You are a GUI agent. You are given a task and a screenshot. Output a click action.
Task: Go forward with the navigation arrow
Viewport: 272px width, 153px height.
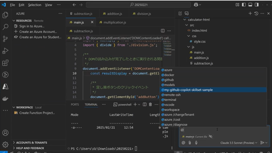[81, 5]
